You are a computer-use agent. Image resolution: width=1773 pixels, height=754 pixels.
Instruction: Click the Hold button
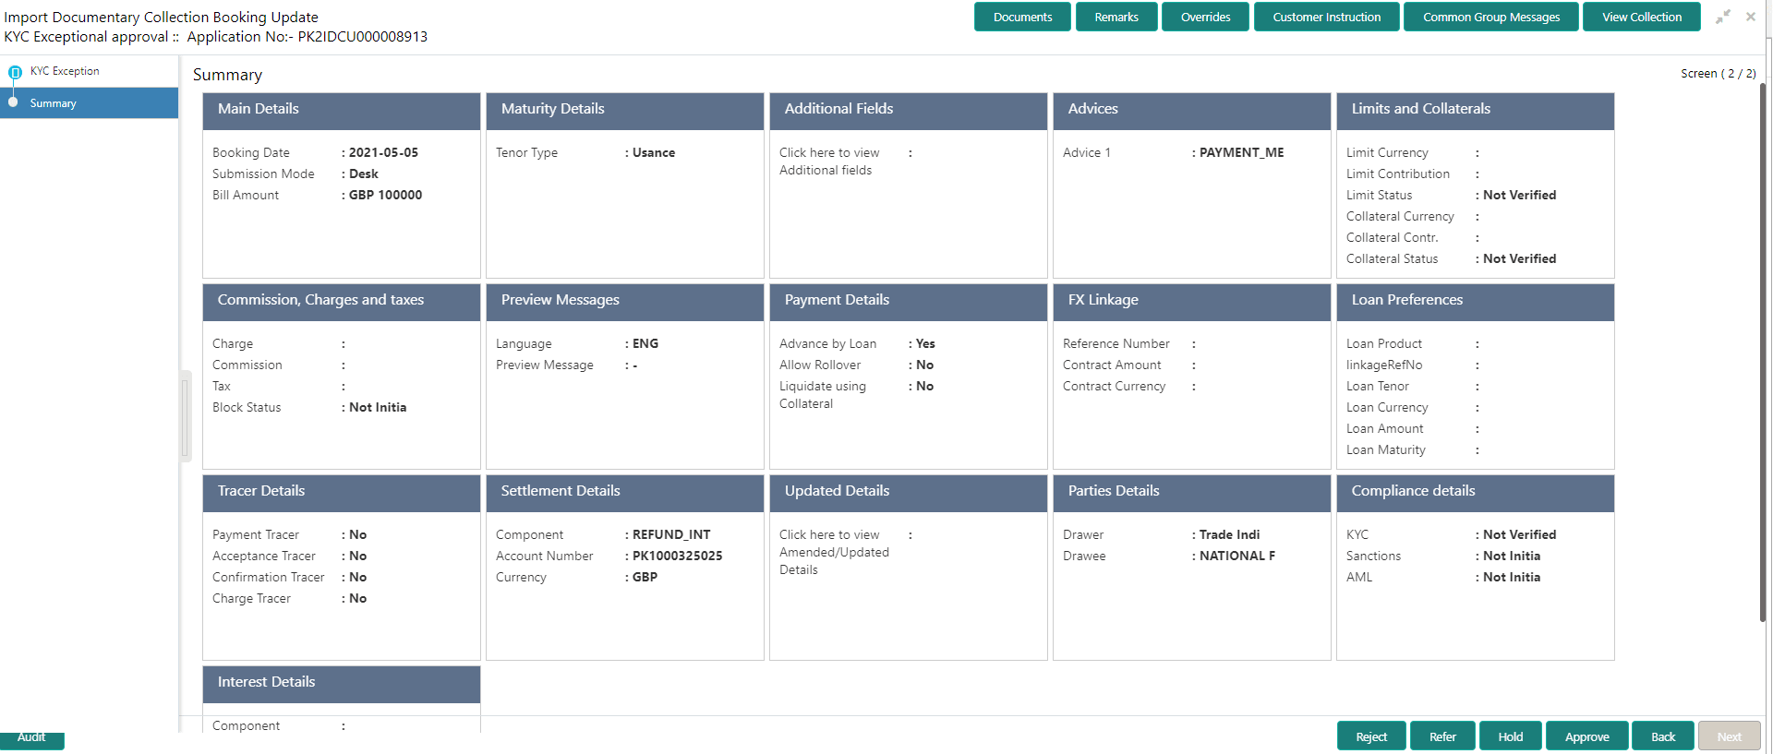(1511, 736)
